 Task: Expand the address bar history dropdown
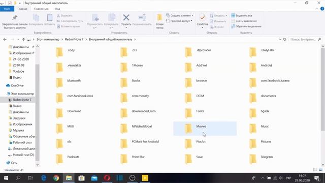(280, 40)
